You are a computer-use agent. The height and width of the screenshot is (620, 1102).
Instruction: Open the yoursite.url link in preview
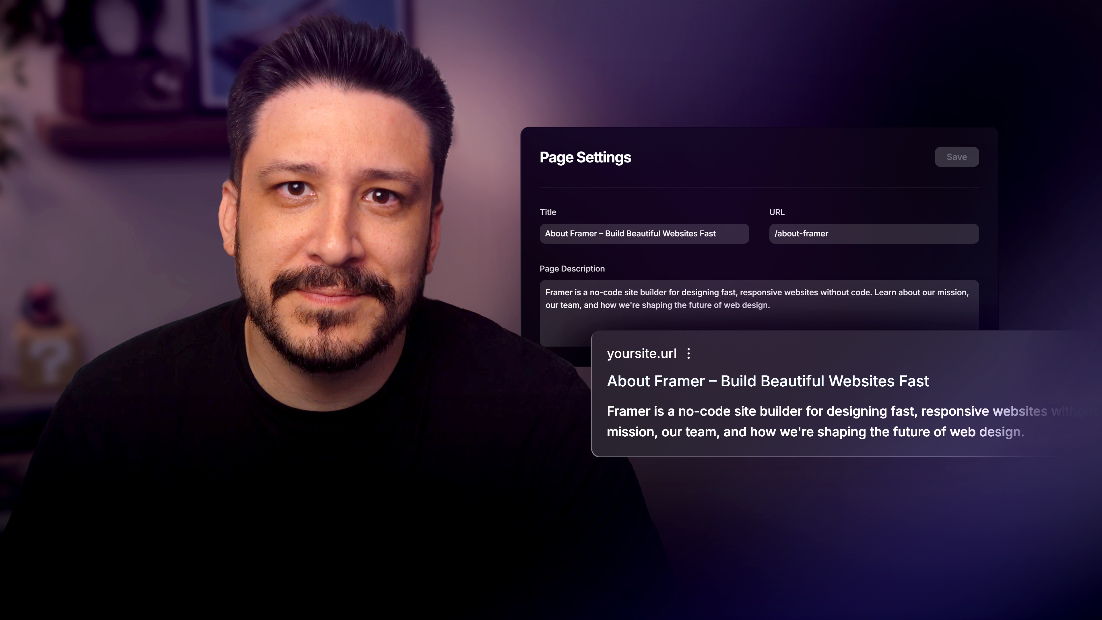pos(641,353)
